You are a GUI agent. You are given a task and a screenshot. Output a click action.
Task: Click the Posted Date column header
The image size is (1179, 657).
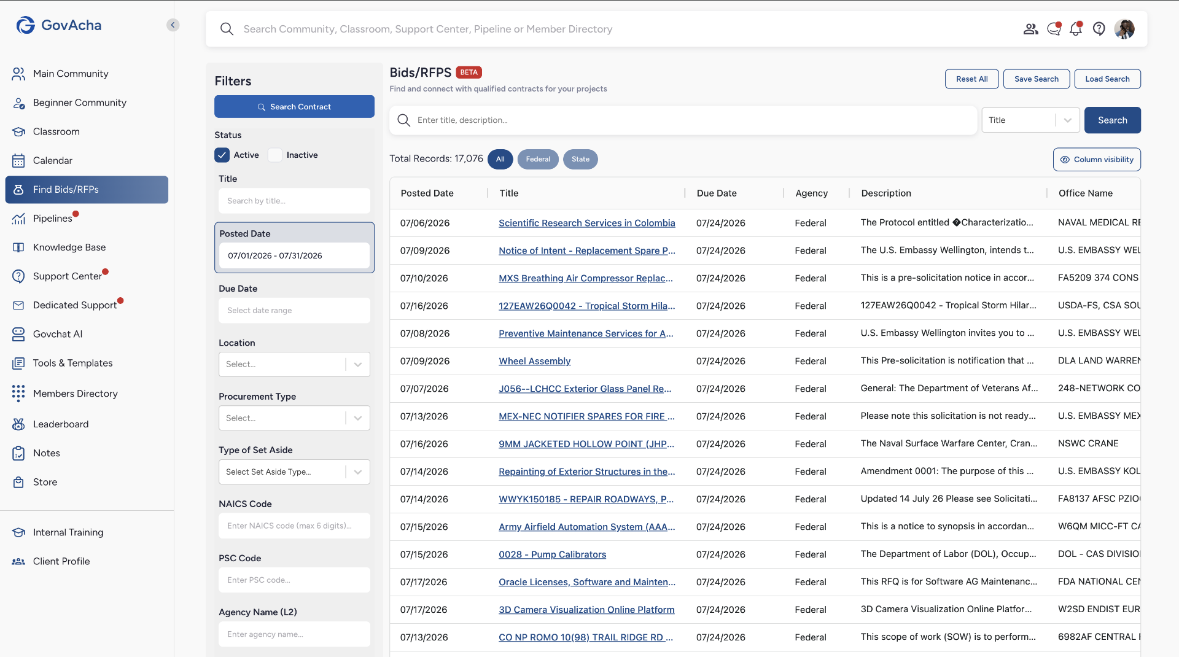click(427, 193)
